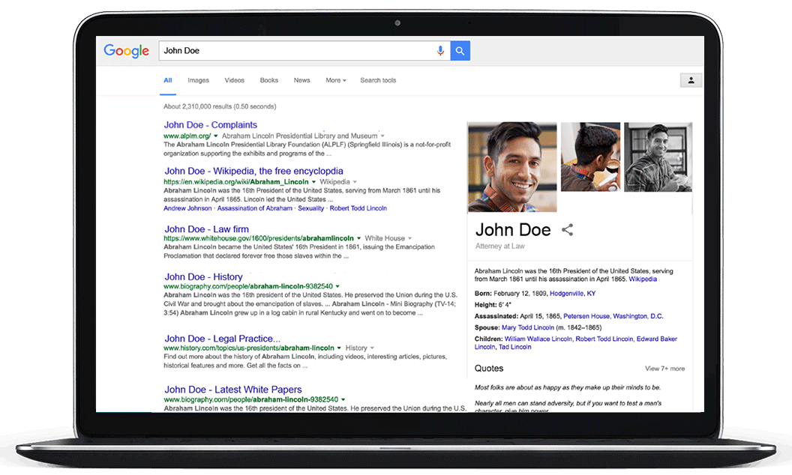Visit the John Doe - Law firm result
This screenshot has height=475, width=792.
206,229
